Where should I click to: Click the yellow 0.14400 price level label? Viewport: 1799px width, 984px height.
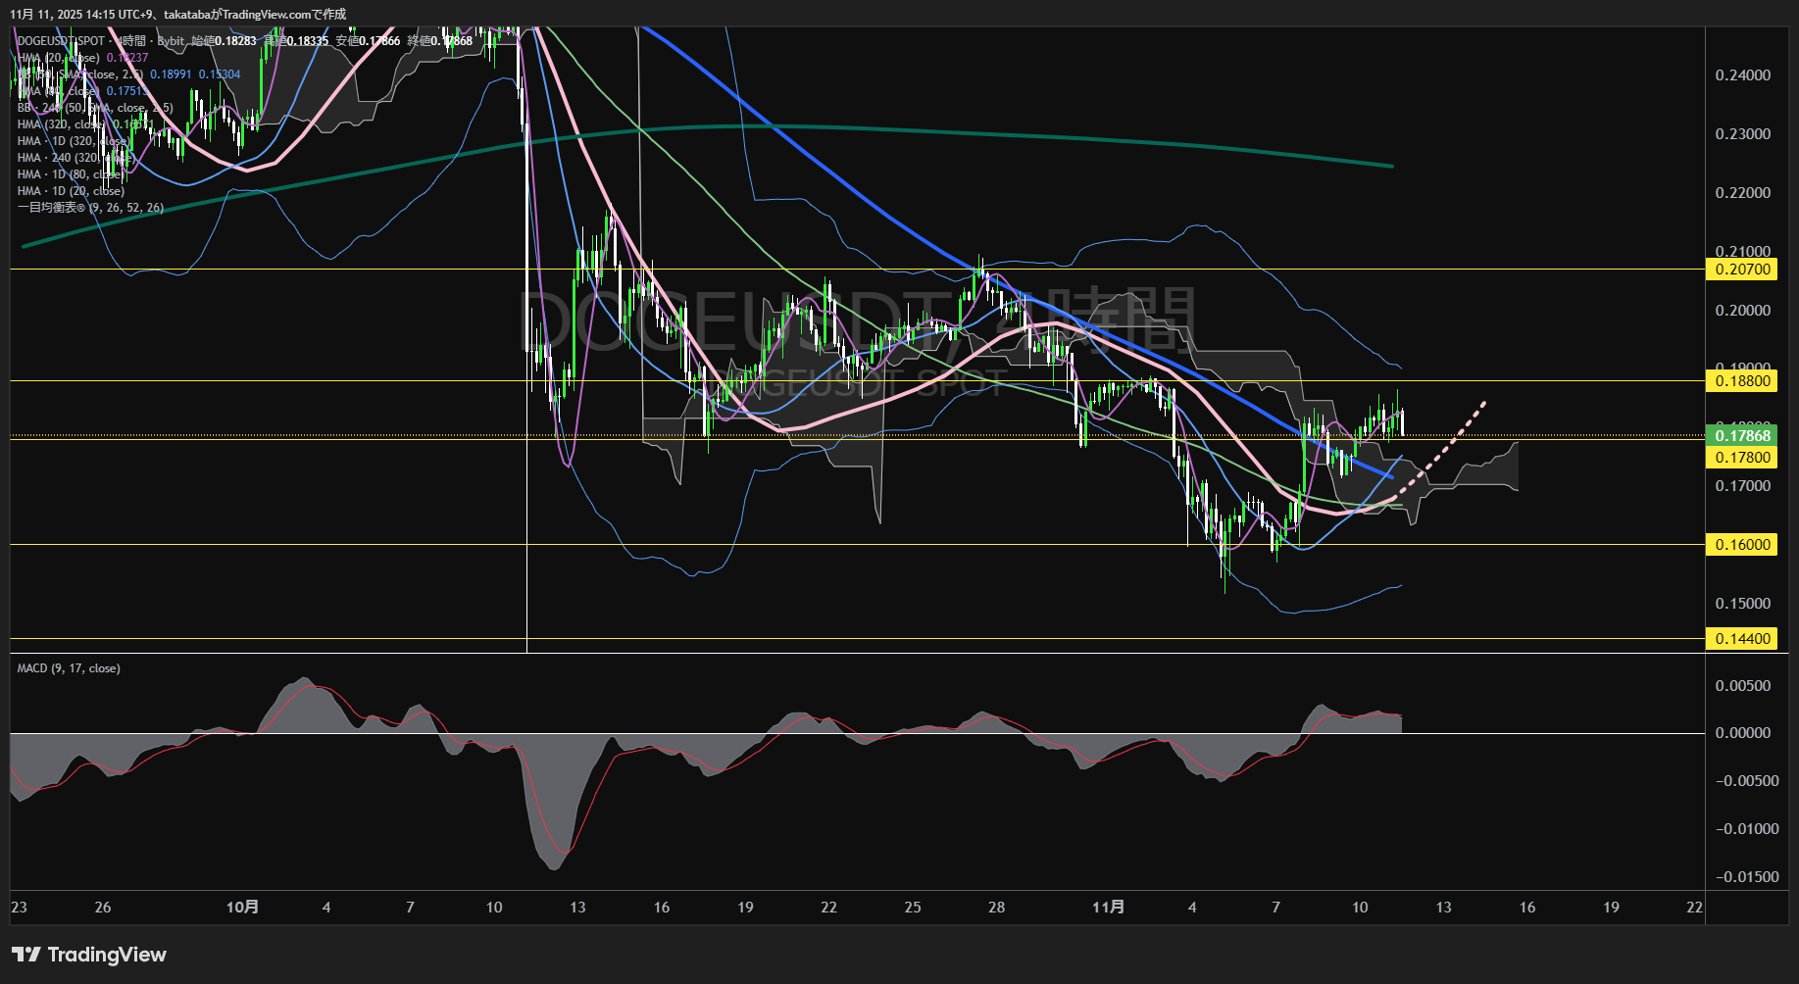[1742, 639]
